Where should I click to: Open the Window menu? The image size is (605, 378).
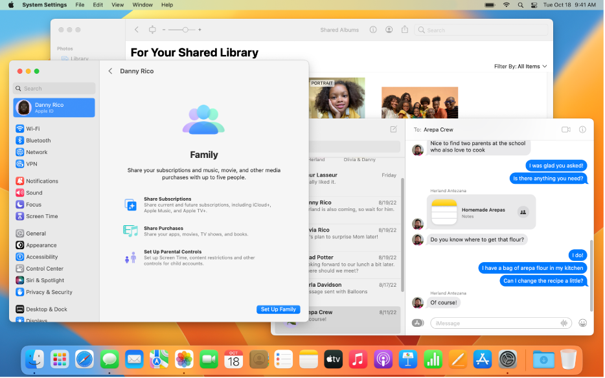point(143,5)
